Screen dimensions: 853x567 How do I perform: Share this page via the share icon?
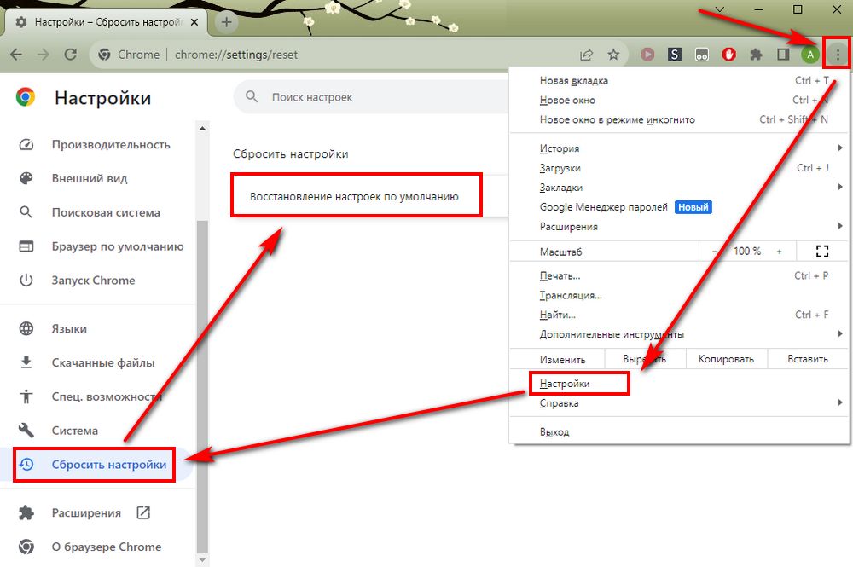[587, 55]
